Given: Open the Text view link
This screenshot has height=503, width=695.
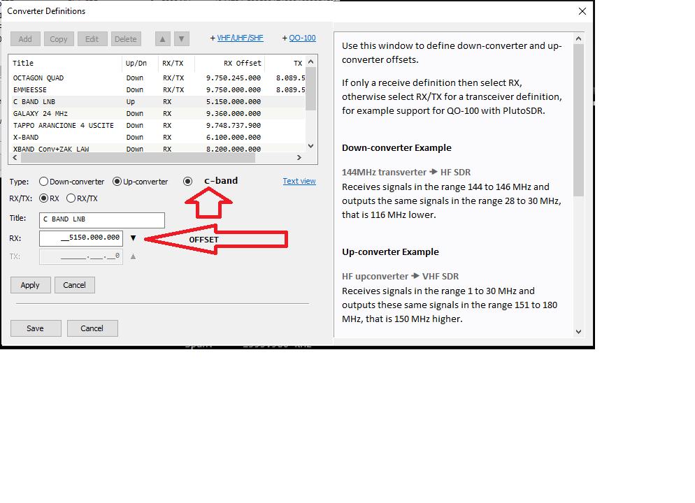Looking at the screenshot, I should pos(299,181).
